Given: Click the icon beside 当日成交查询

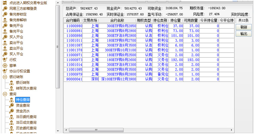Looking at the screenshot, I should (x=11, y=123).
